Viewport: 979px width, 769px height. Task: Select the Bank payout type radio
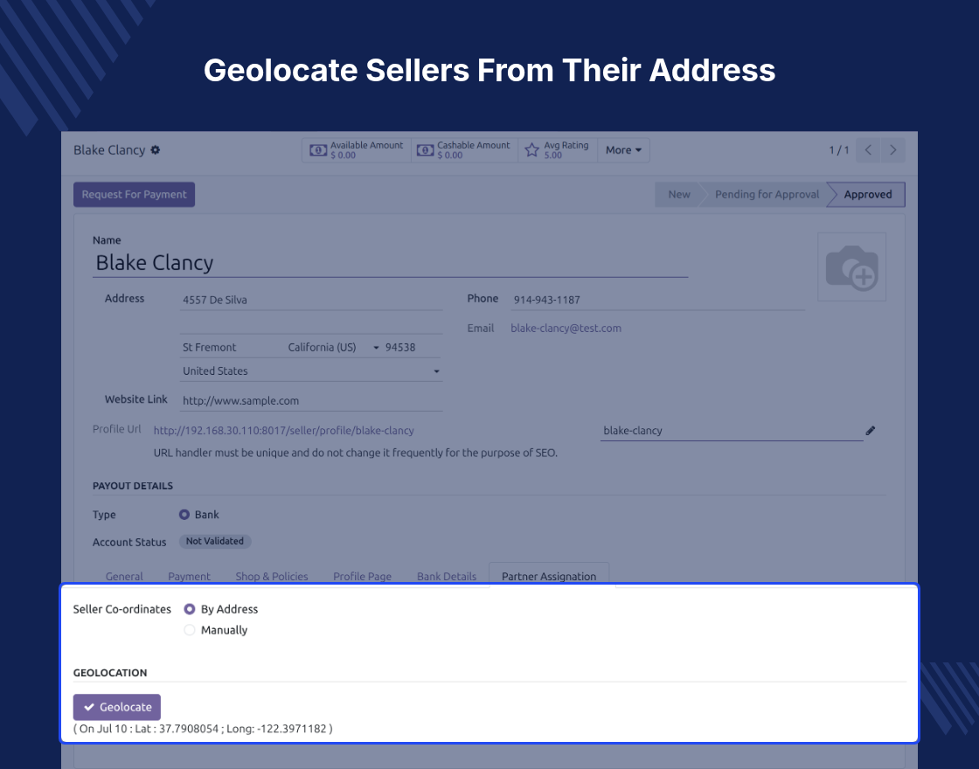click(184, 515)
